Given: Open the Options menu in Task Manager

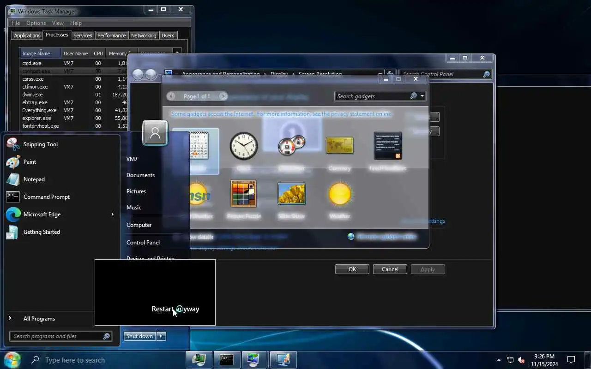Looking at the screenshot, I should coord(36,23).
